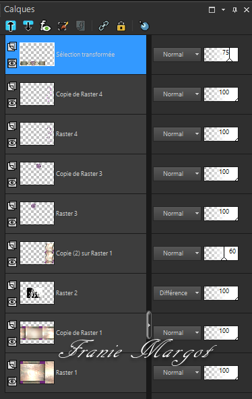Toggle the lock transparency padlock icon
The height and width of the screenshot is (399, 252).
(121, 26)
